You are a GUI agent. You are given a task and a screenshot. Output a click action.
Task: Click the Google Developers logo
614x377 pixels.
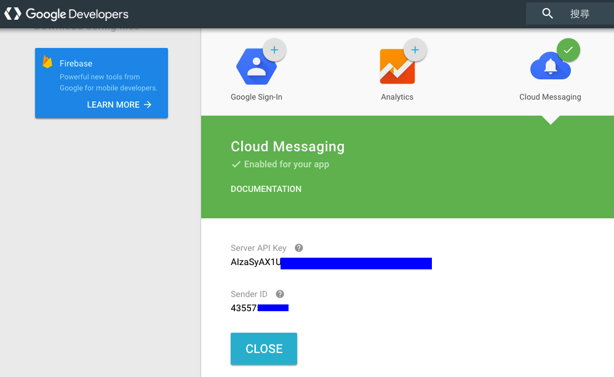point(66,14)
